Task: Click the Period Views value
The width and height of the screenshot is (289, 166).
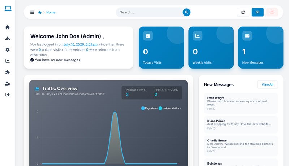Action: (127, 95)
